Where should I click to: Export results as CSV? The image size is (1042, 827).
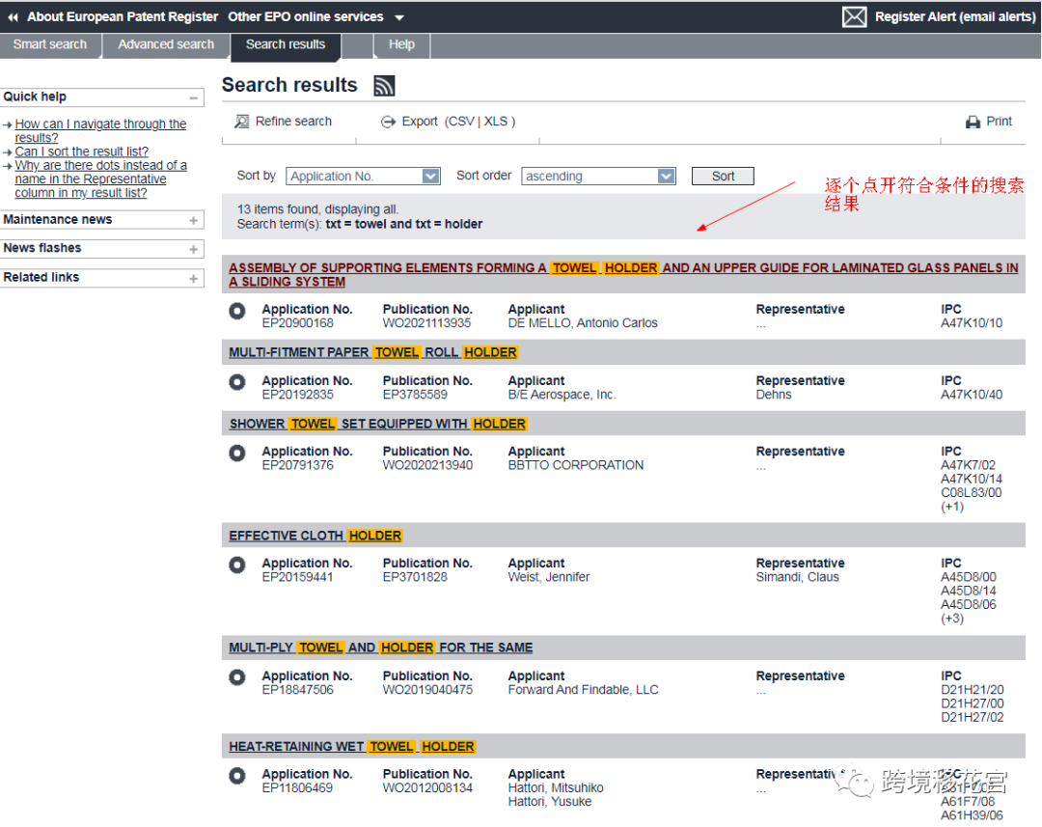[460, 122]
